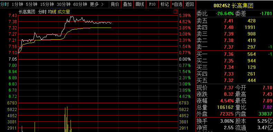Add stock with the +自选 button

pyautogui.click(x=177, y=4)
